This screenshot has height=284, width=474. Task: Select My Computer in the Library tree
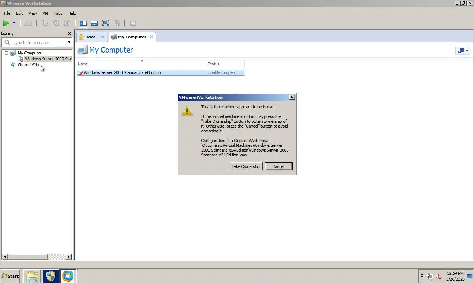(30, 53)
